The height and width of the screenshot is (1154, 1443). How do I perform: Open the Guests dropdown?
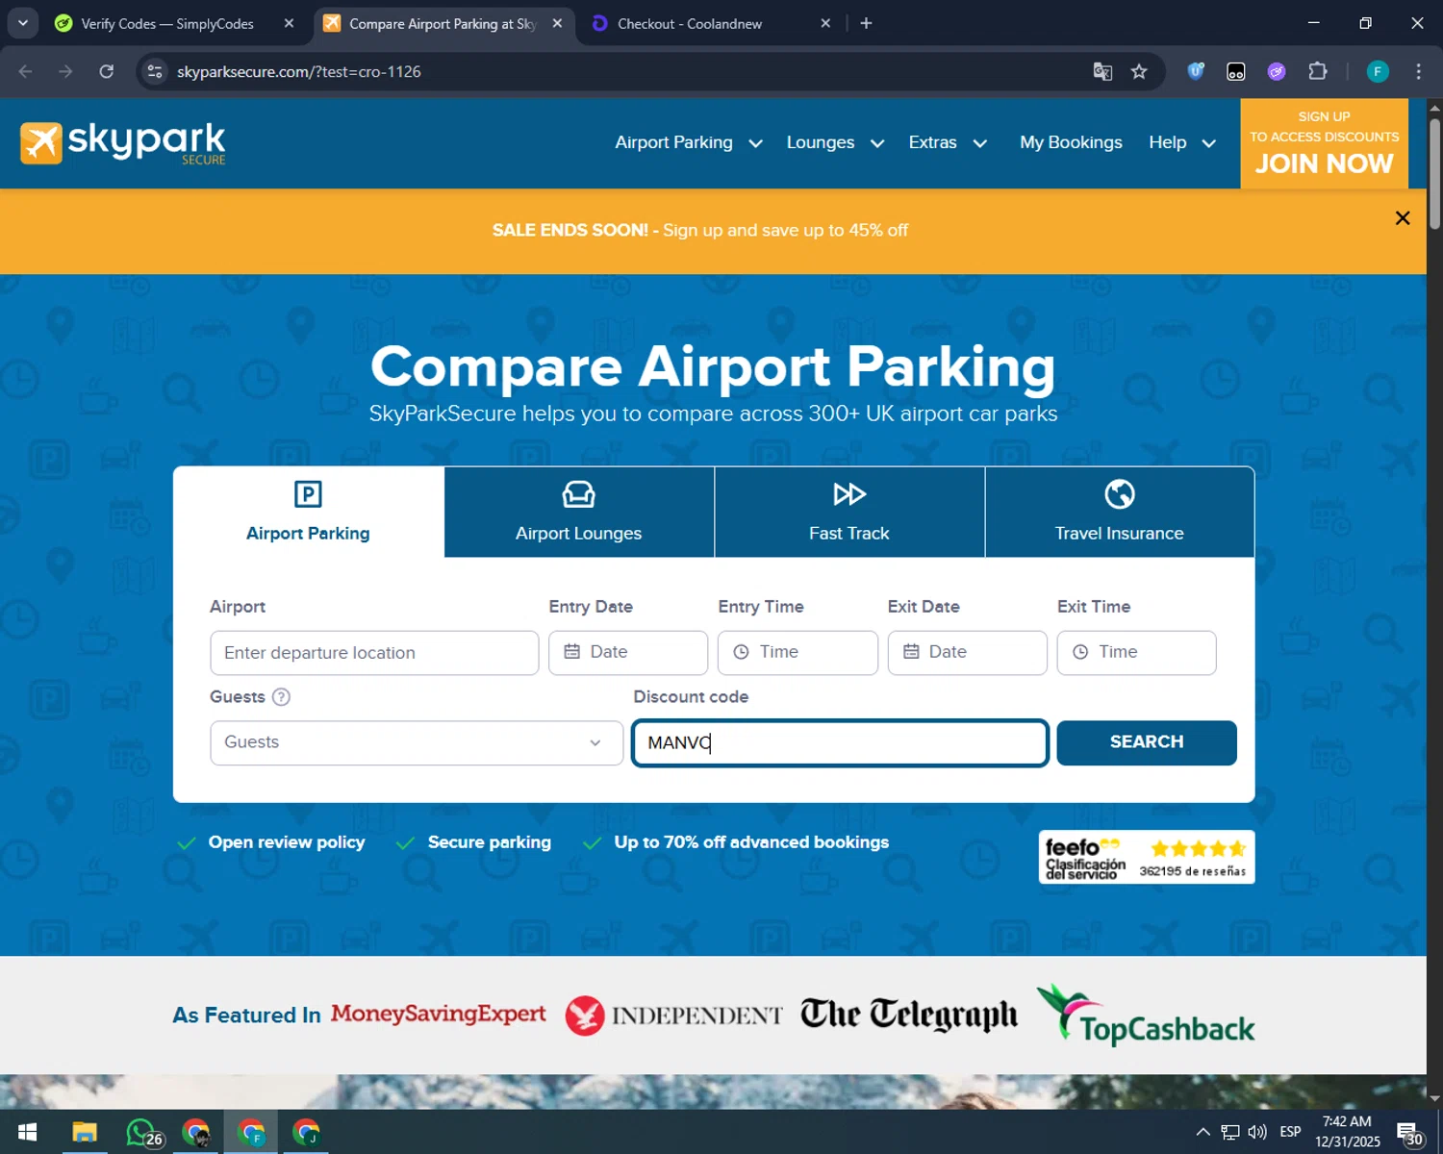point(417,743)
